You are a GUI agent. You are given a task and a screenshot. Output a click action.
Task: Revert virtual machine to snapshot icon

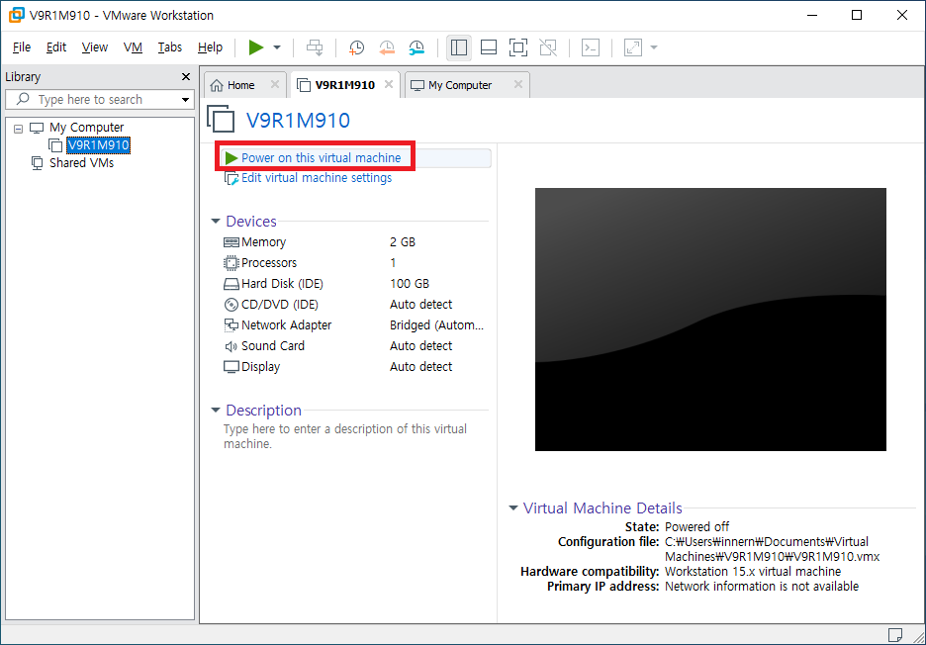387,47
